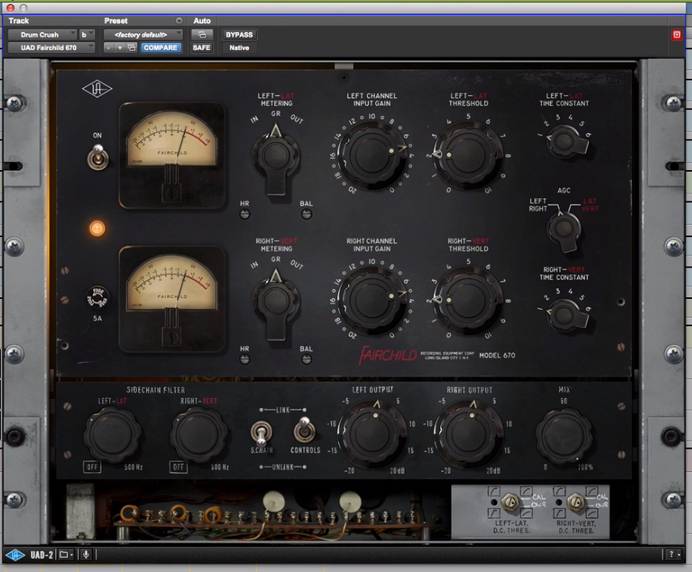Click the lower Fairchild VU meter
692x572 pixels.
tap(171, 300)
